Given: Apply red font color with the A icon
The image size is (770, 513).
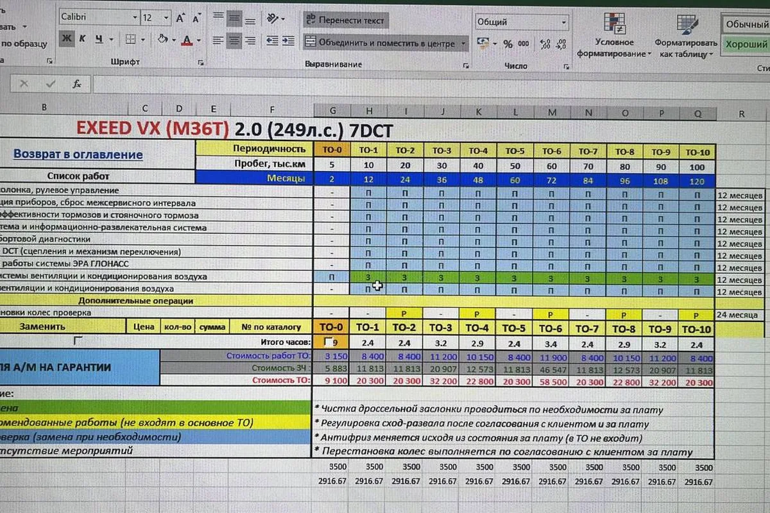Looking at the screenshot, I should click(x=187, y=40).
